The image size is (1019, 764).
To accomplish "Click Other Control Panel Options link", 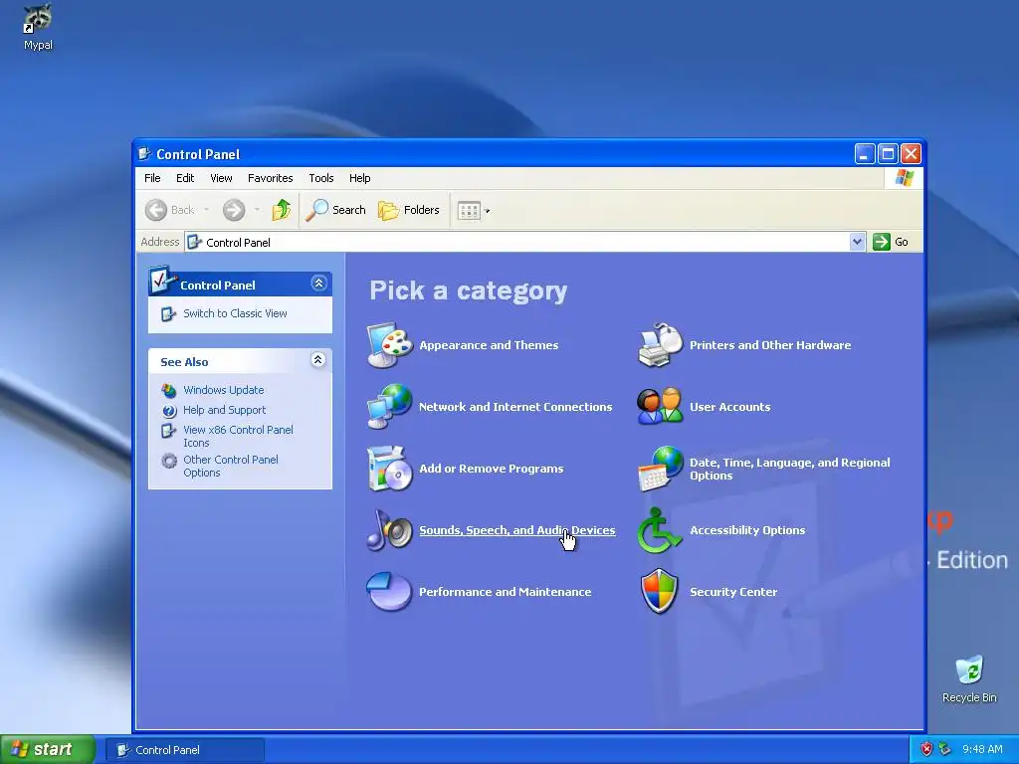I will (x=231, y=466).
